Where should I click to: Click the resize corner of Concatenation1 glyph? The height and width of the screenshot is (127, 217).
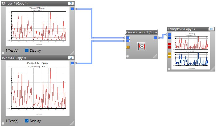coord(155,56)
